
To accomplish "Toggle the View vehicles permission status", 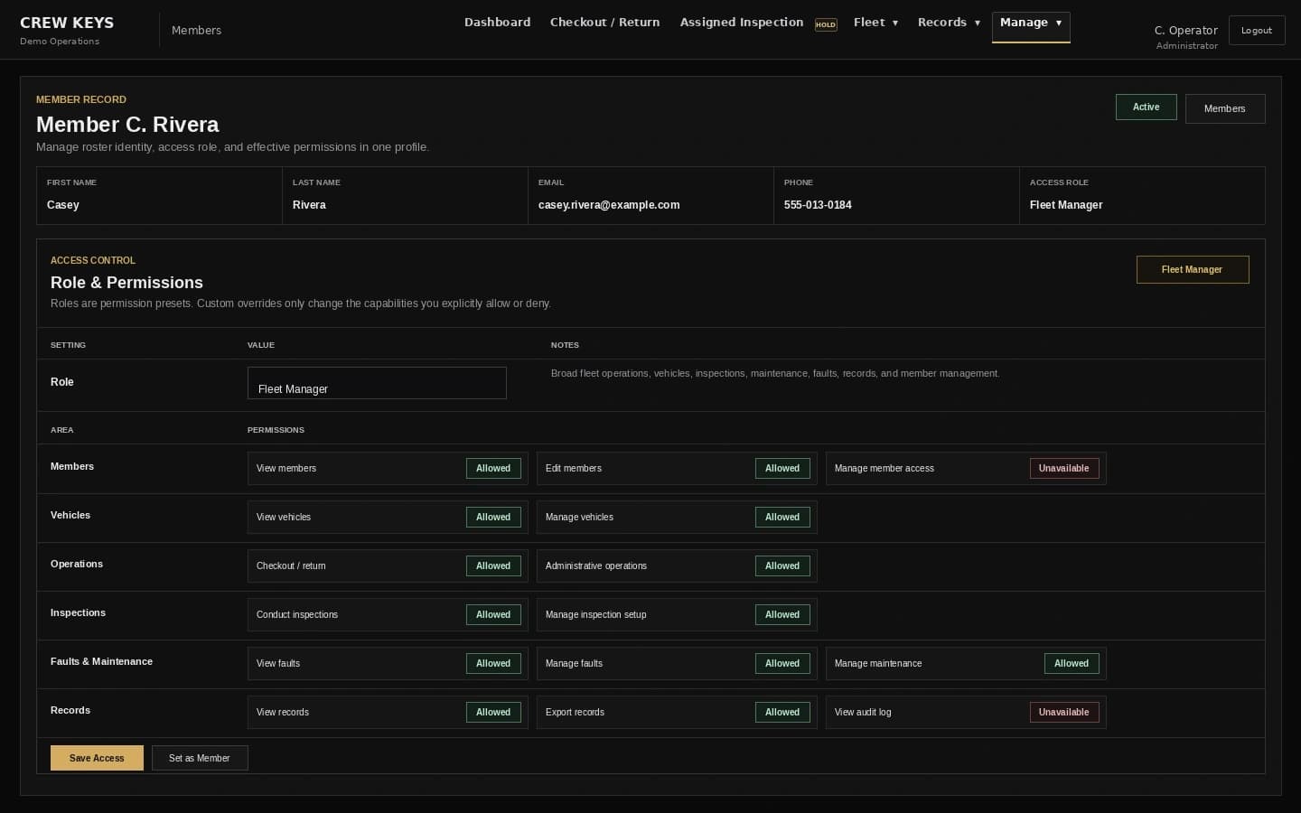I will tap(493, 517).
